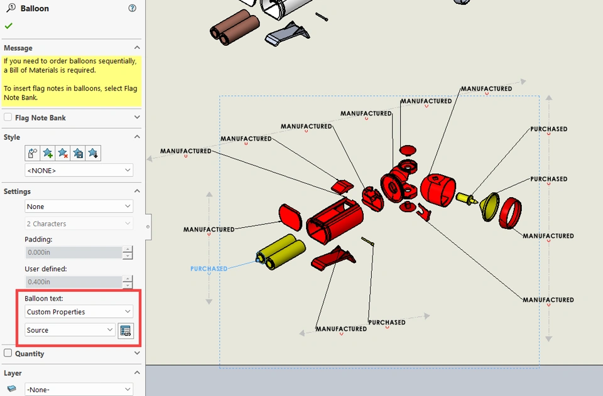This screenshot has height=396, width=603.
Task: Click the red cylindrical head component
Action: (x=438, y=190)
